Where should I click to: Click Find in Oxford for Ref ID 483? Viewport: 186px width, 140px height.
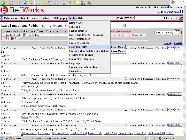pos(175,79)
